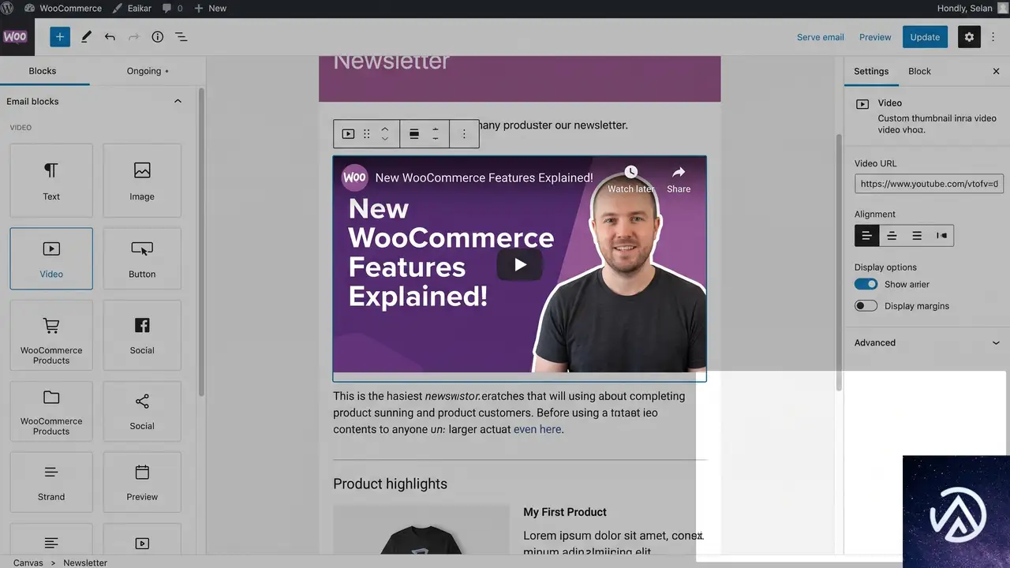Enable the Display margins toggle
The height and width of the screenshot is (568, 1010).
866,306
